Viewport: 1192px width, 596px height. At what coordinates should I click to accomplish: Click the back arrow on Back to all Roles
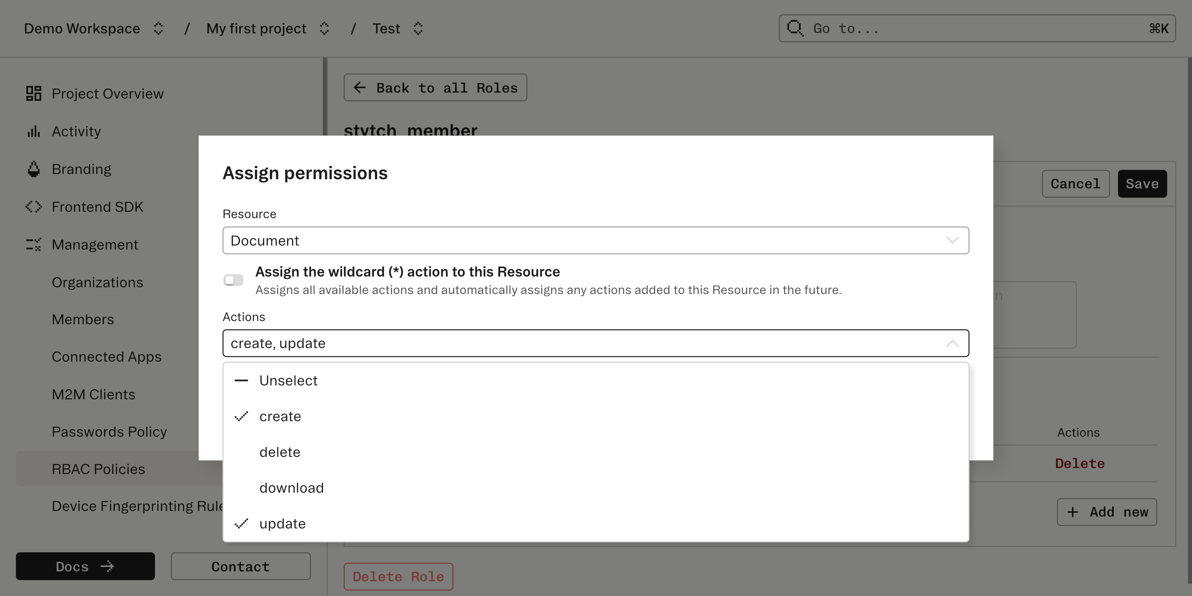(360, 87)
